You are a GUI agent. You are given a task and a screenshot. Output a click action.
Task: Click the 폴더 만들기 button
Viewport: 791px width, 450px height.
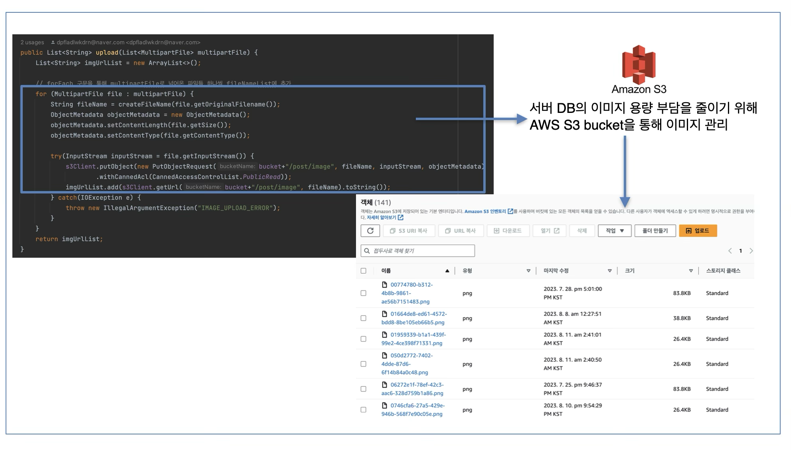point(655,231)
